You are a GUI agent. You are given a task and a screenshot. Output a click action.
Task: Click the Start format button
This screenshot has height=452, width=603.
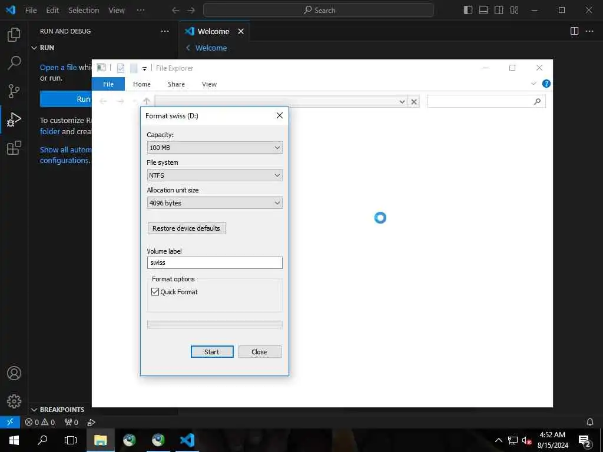[212, 352]
